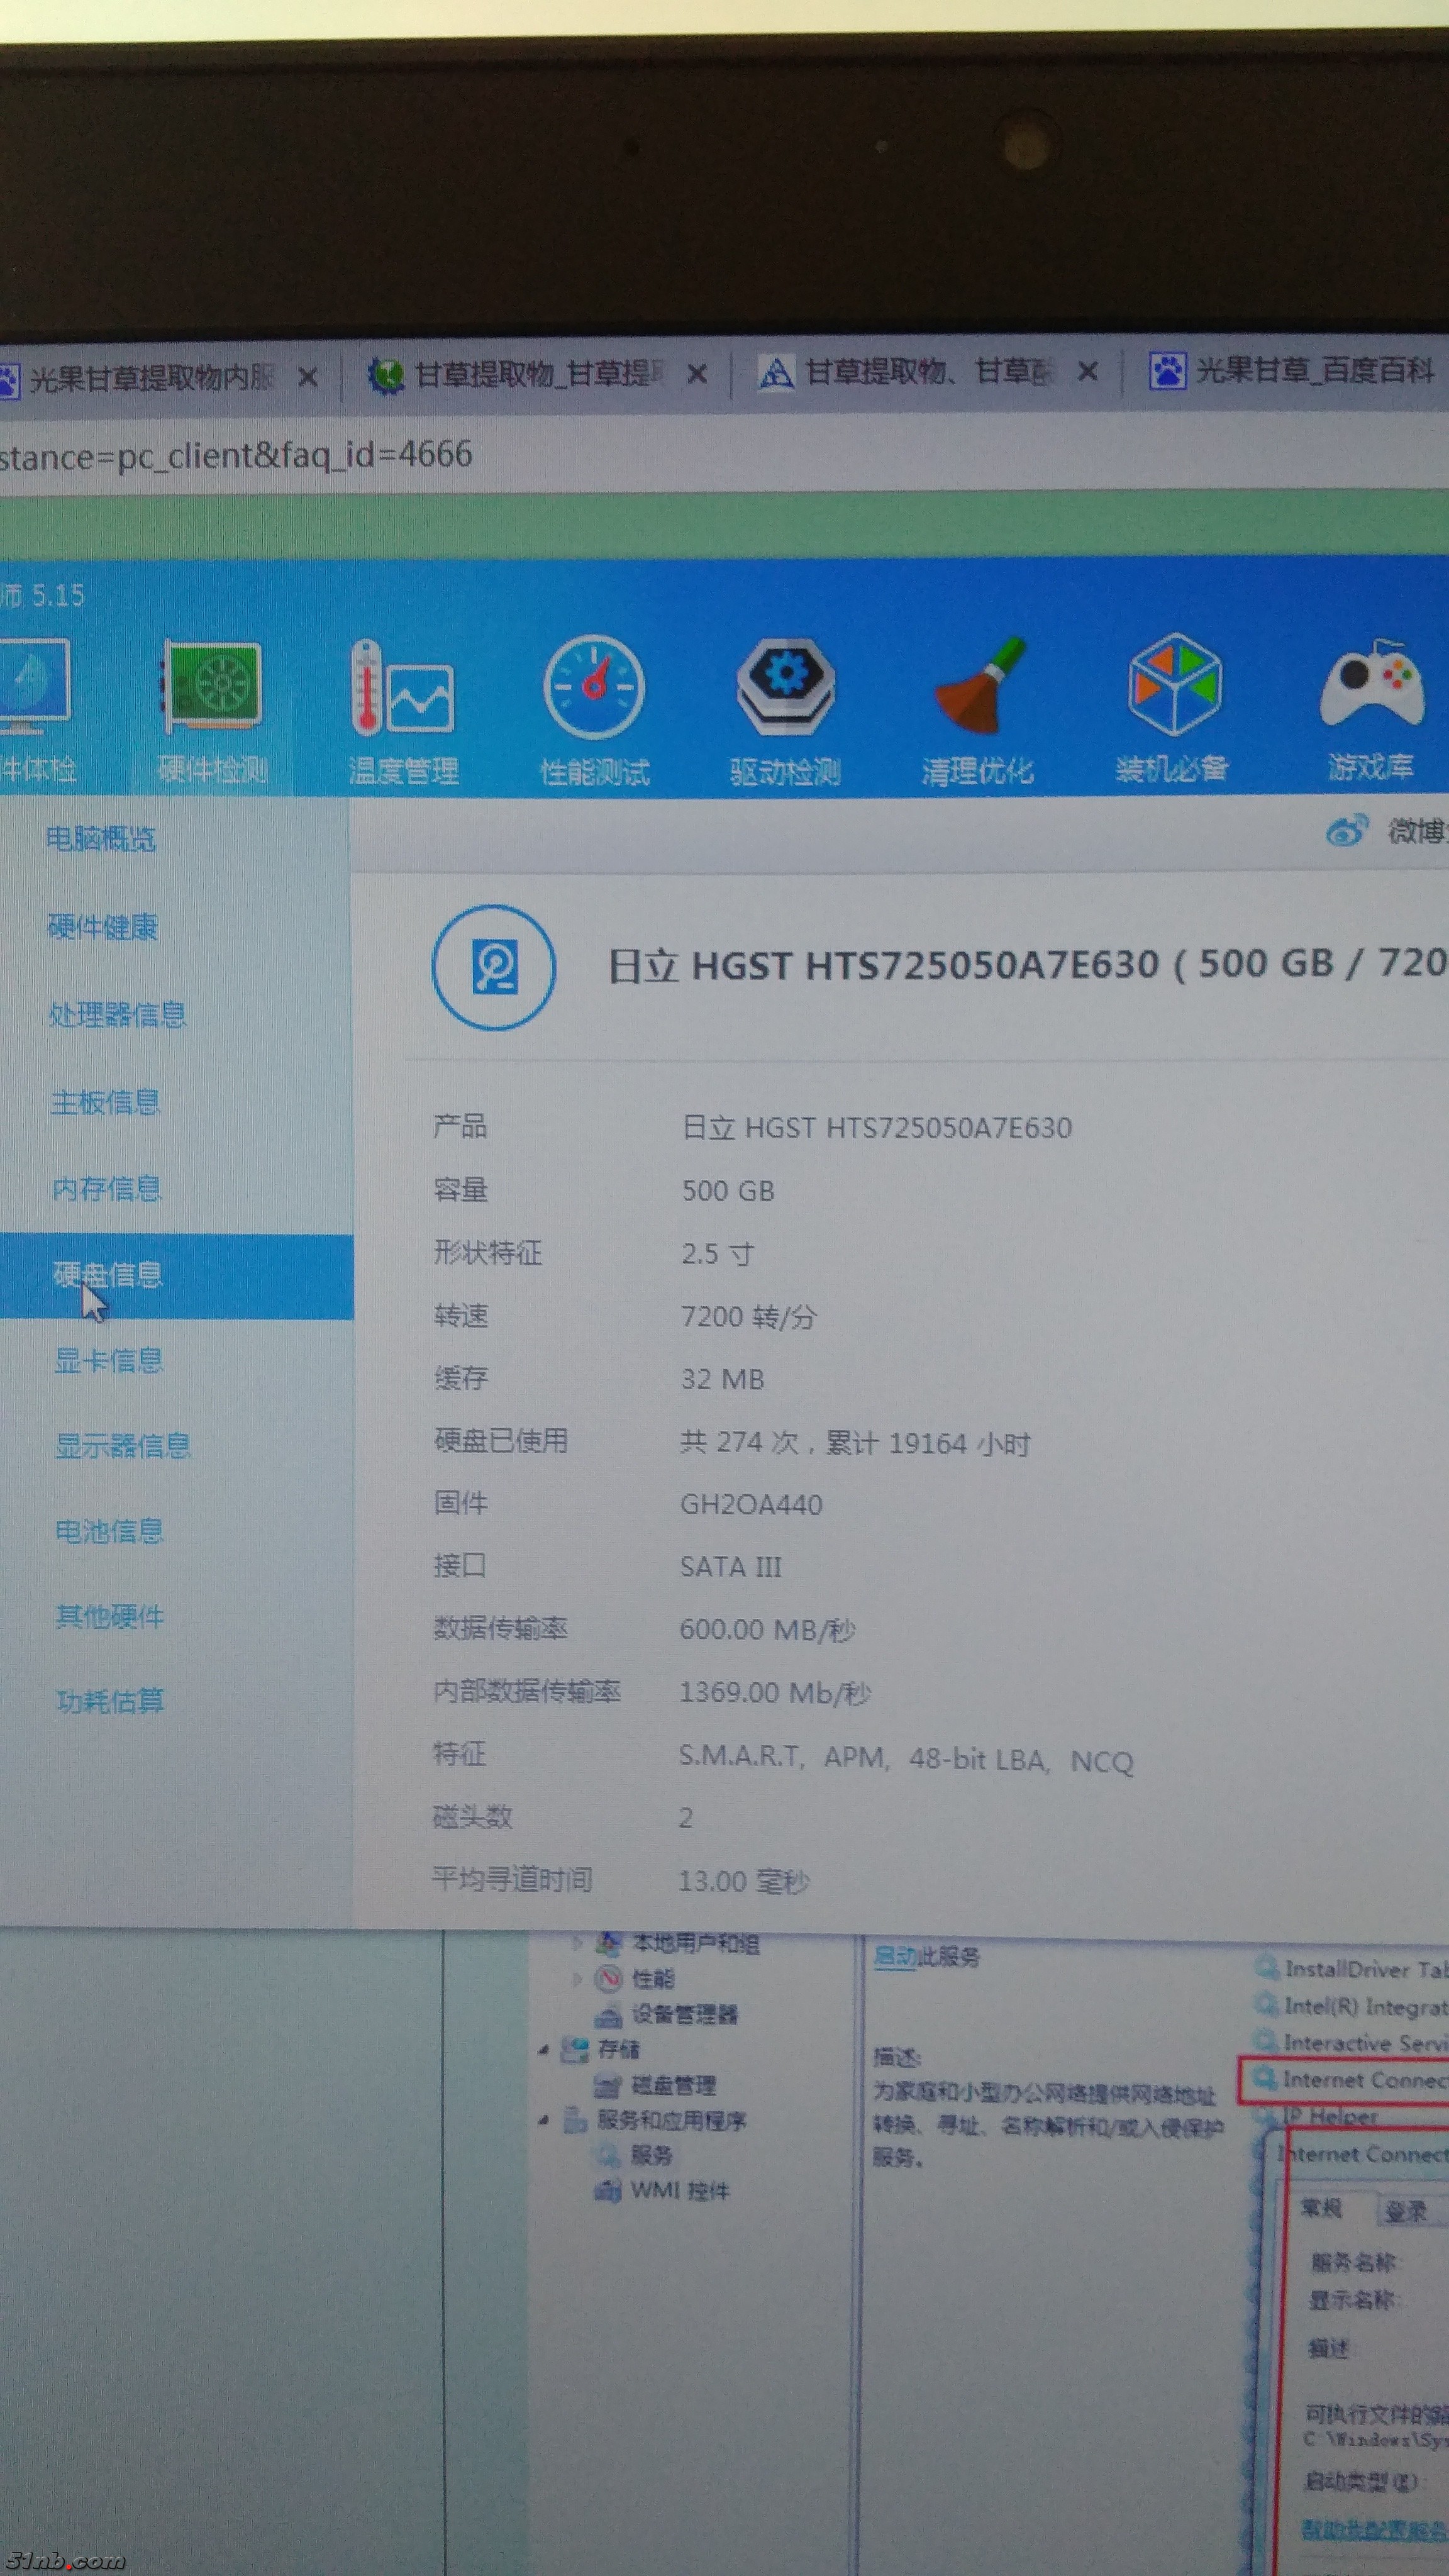Select 本地用户和组 tree item

coord(696,1943)
